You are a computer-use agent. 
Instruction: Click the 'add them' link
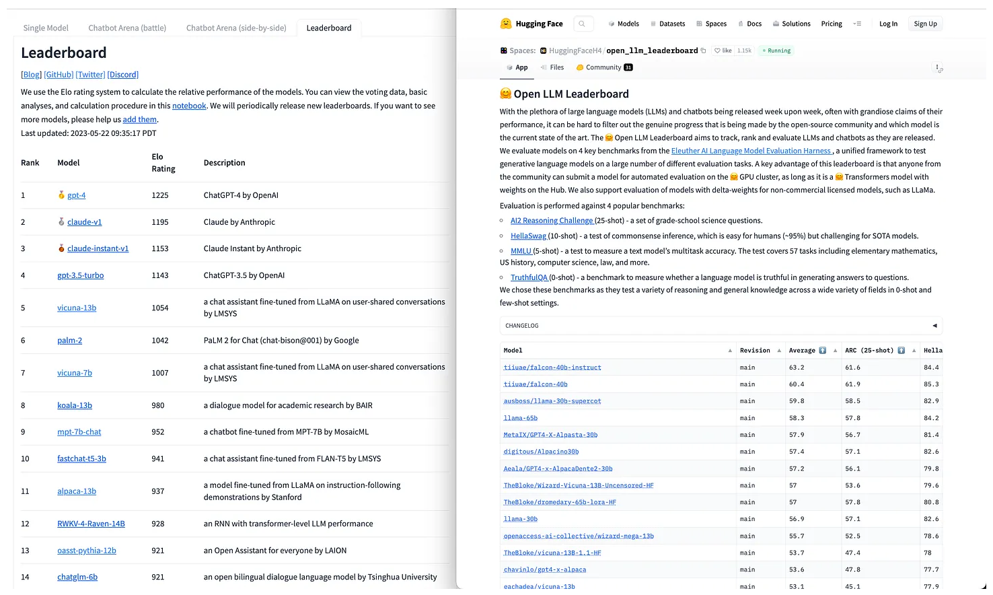[x=139, y=120]
